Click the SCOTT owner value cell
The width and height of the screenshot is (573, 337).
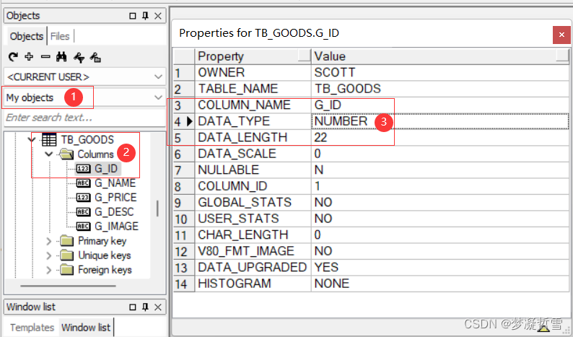[440, 72]
